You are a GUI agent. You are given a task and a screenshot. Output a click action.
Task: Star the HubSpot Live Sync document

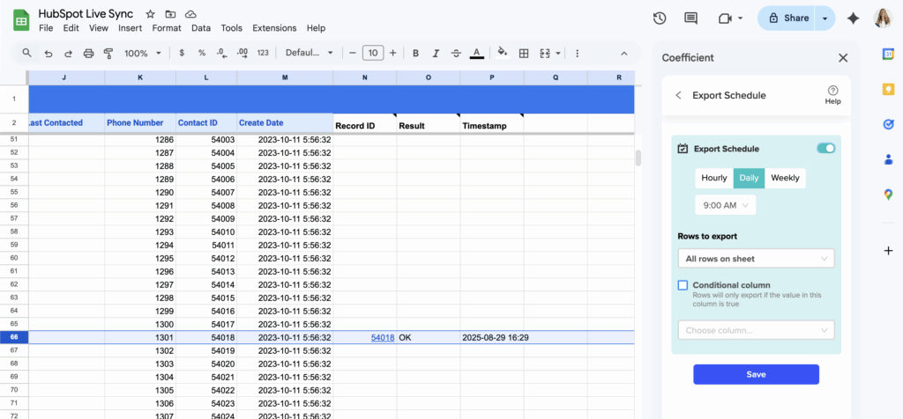click(x=150, y=14)
